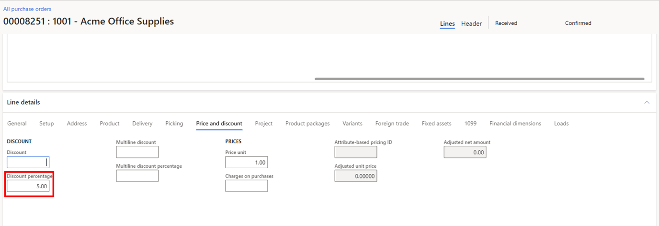
Task: Click the Discount input field
Action: coord(28,162)
